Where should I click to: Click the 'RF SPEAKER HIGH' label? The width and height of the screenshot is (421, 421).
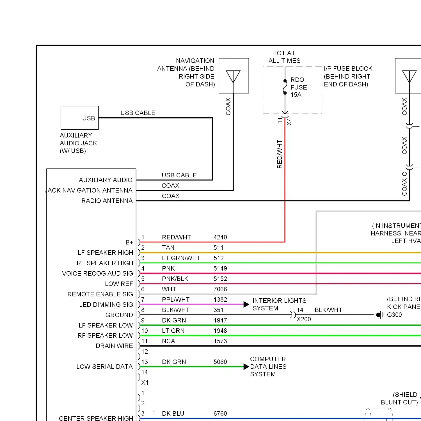click(105, 263)
